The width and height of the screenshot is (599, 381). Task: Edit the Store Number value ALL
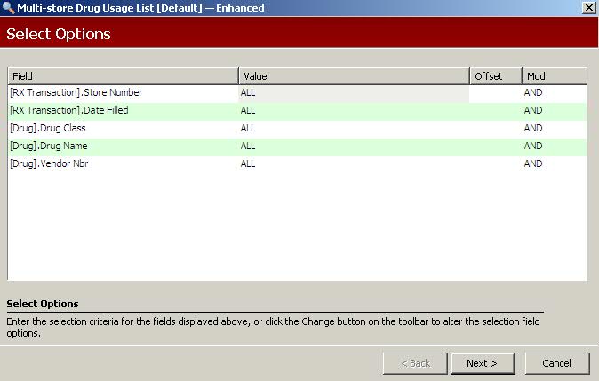354,93
